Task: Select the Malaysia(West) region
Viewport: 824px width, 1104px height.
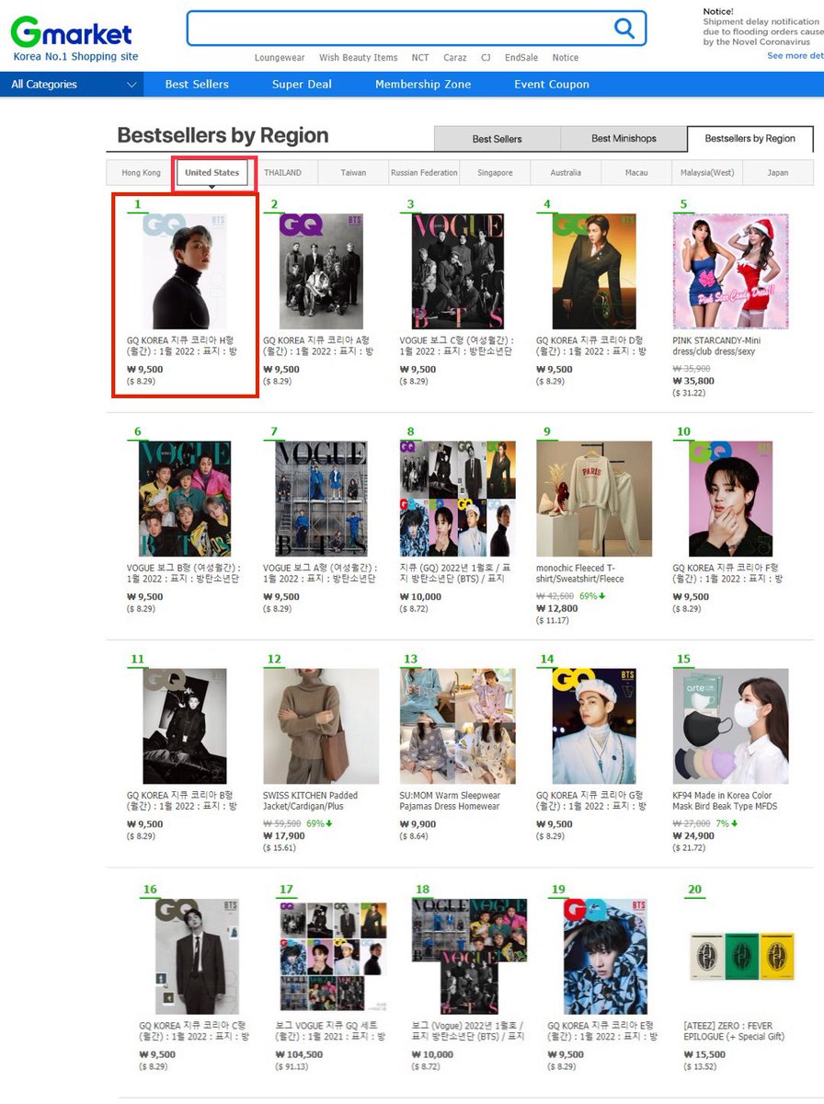Action: point(707,173)
